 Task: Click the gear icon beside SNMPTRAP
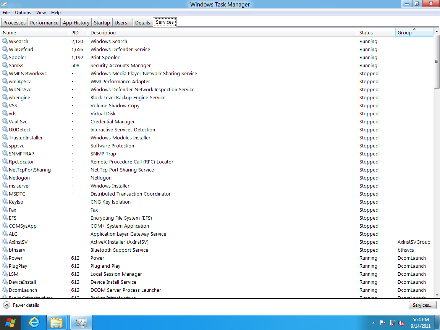click(5, 154)
